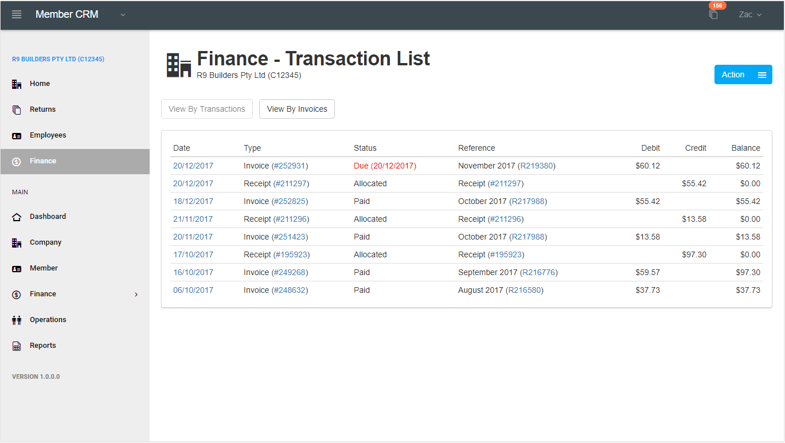Click the building icon next to the page title

179,65
